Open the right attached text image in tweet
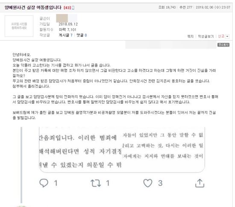 click(x=163, y=149)
